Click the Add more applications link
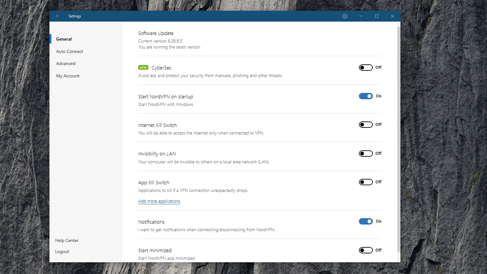487x274 pixels. [x=159, y=201]
